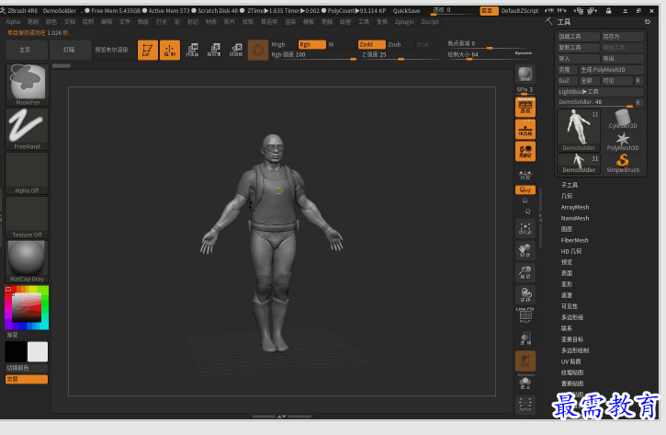
Task: Render with the BPR sphere icon
Action: [525, 74]
